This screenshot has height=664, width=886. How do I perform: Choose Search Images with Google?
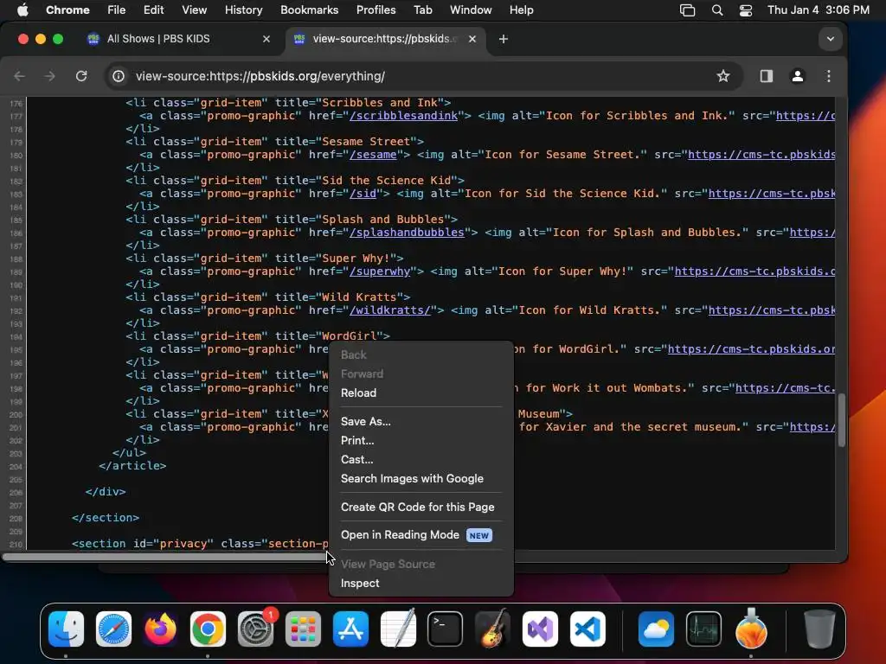click(412, 479)
